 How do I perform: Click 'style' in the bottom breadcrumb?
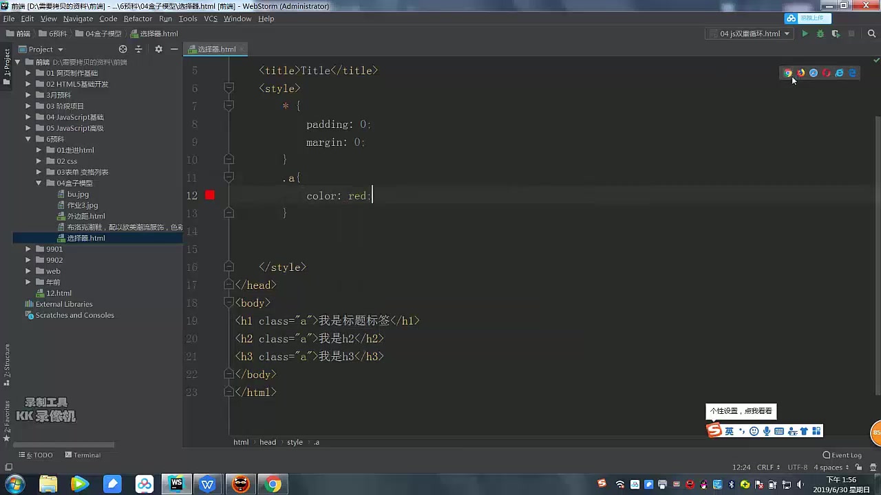click(295, 442)
